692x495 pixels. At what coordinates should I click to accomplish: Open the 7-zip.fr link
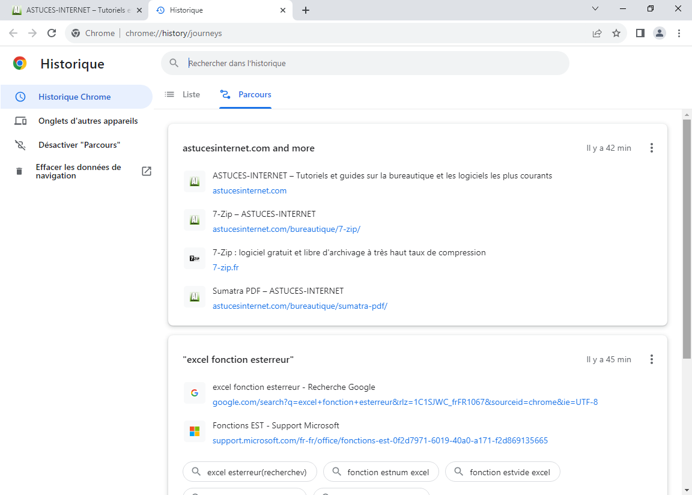tap(225, 267)
